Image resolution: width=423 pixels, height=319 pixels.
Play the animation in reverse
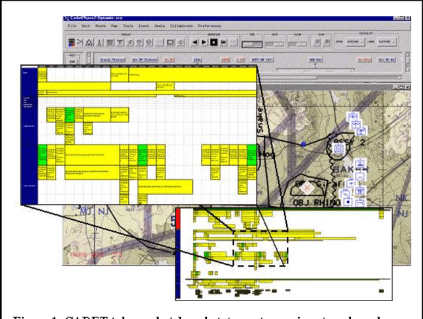point(194,42)
